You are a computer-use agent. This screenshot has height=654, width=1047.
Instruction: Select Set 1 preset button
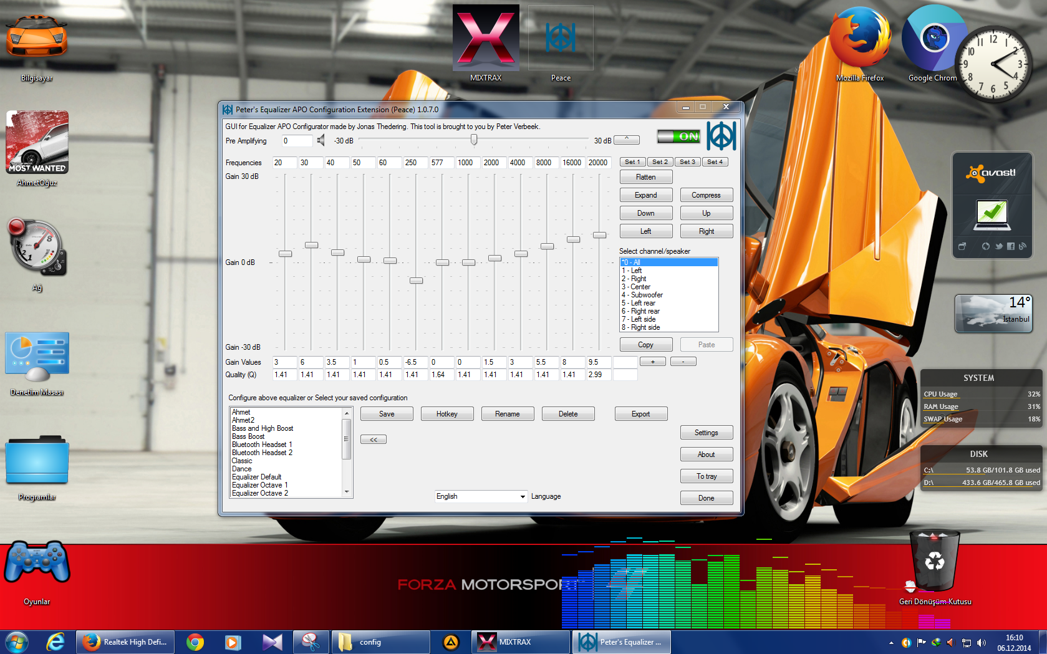point(632,161)
